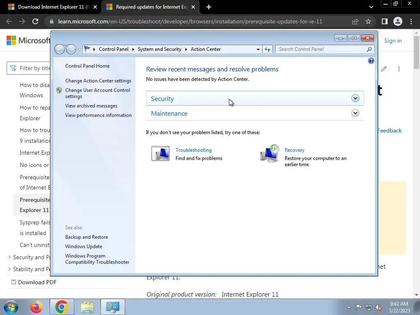Viewport: 420px width, 315px height.
Task: Open breadcrumb arrow after System and Security
Action: (x=186, y=49)
